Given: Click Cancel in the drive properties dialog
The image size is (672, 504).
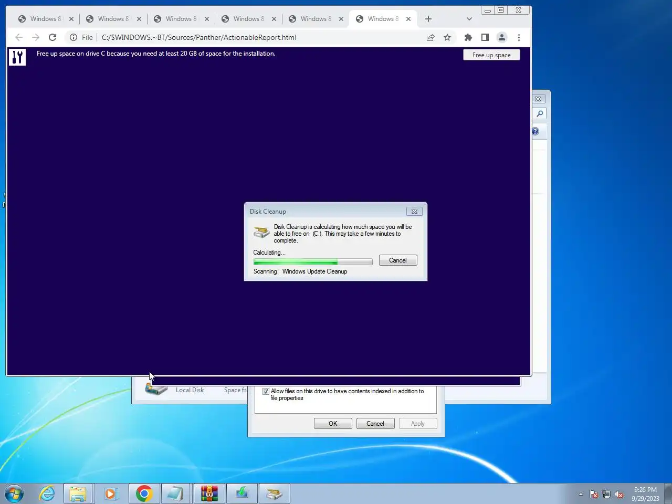Looking at the screenshot, I should (x=375, y=424).
